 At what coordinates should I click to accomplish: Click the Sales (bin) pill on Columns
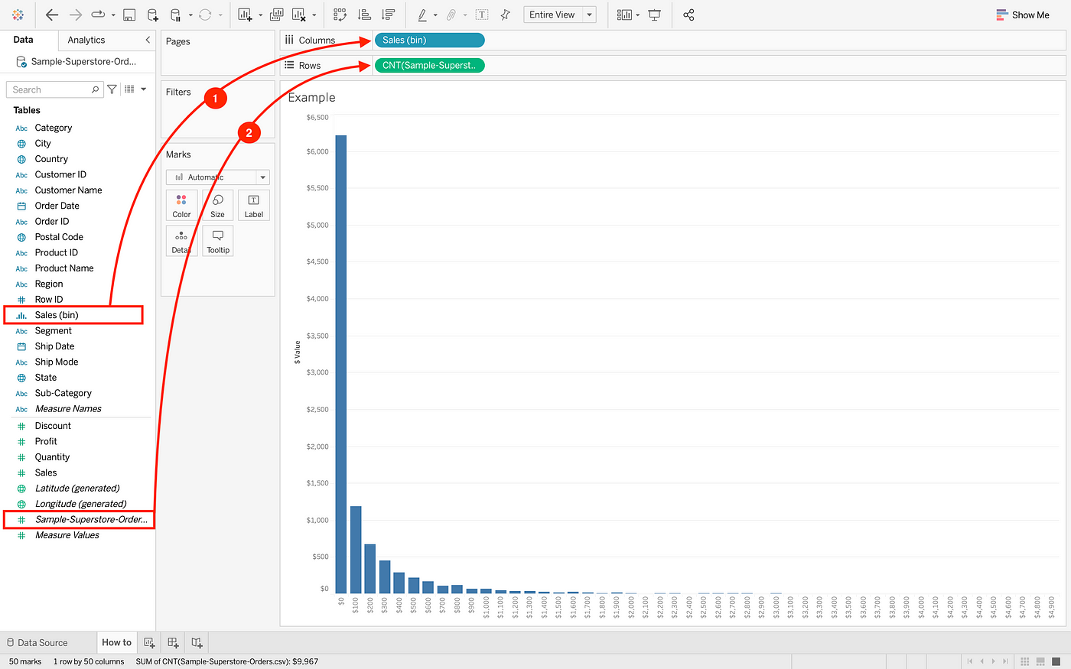tap(429, 40)
